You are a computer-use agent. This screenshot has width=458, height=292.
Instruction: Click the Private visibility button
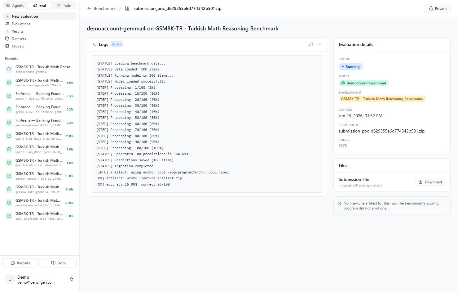(438, 8)
